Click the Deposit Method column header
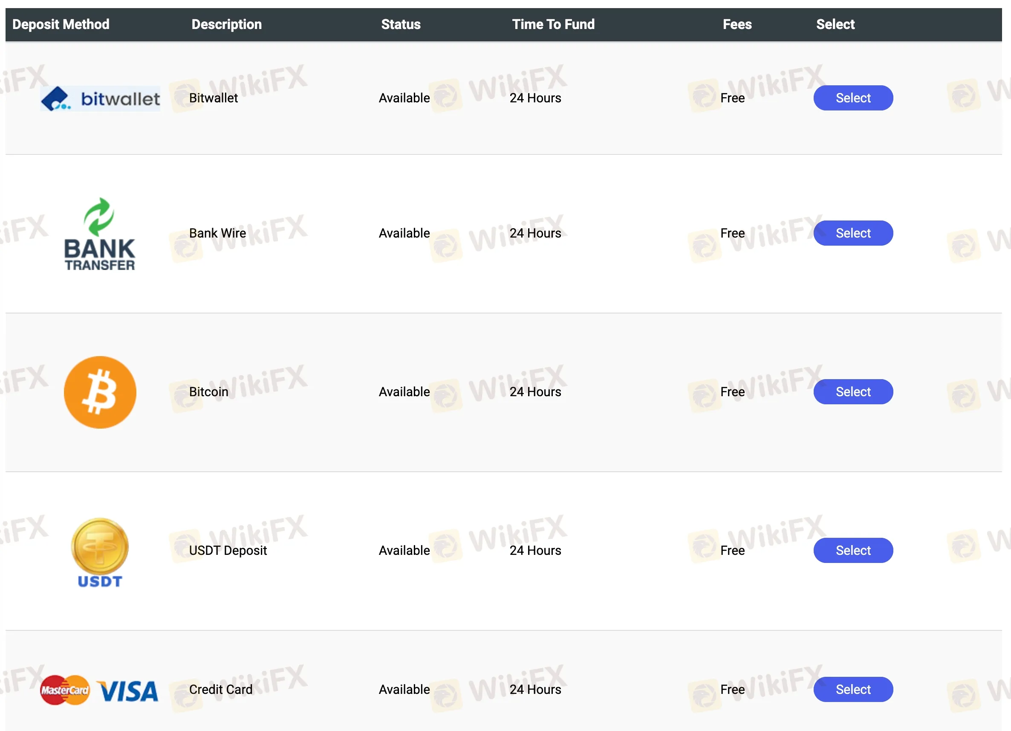Image resolution: width=1011 pixels, height=731 pixels. (x=61, y=25)
